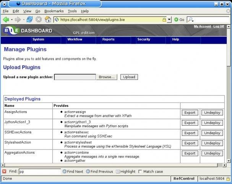Viewport: 232px width, 184px height.
Task: Toggle the Highlight option in Find bar
Action: click(x=118, y=171)
